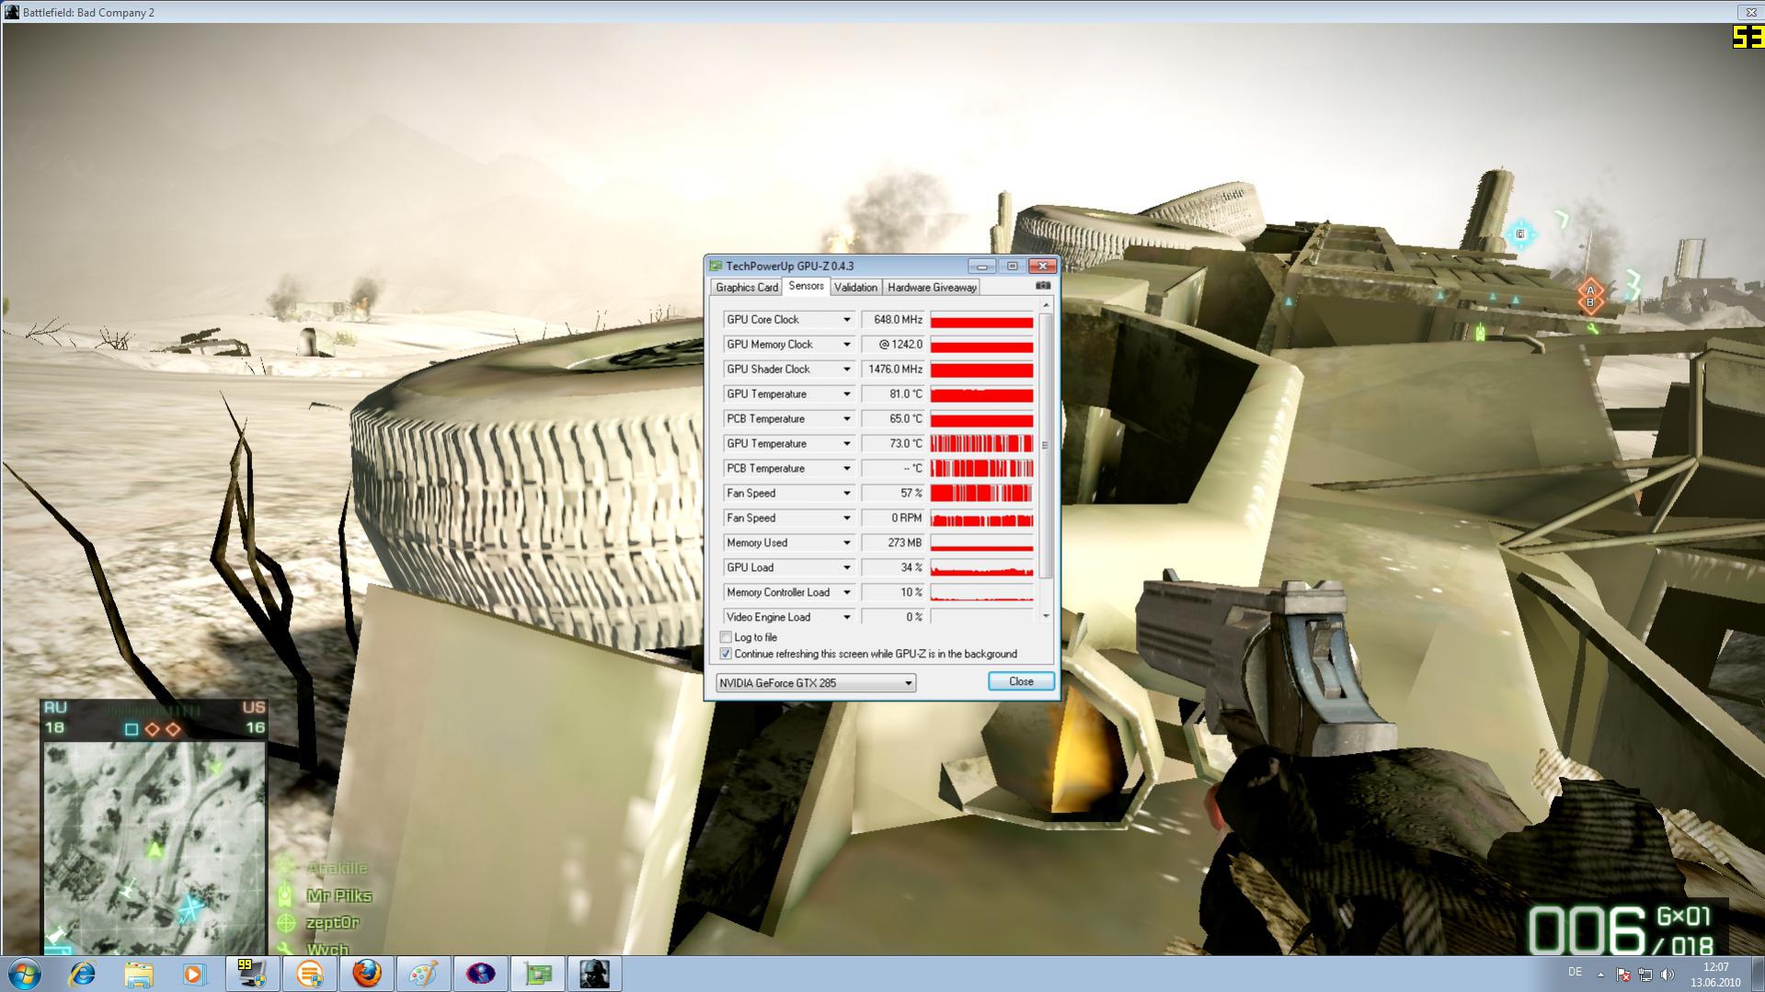Open the network tray icon
This screenshot has width=1765, height=992.
point(1645,975)
